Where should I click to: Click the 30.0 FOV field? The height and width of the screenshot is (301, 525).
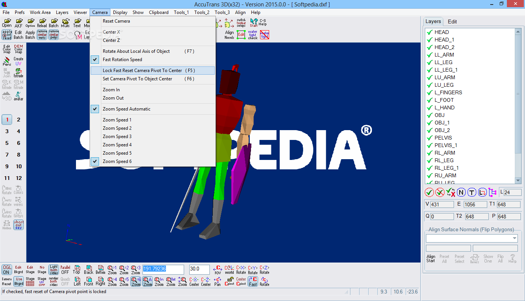199,270
